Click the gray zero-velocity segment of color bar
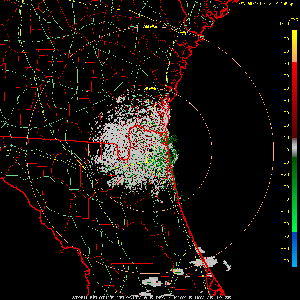The height and width of the screenshot is (300, 300). [x=294, y=148]
